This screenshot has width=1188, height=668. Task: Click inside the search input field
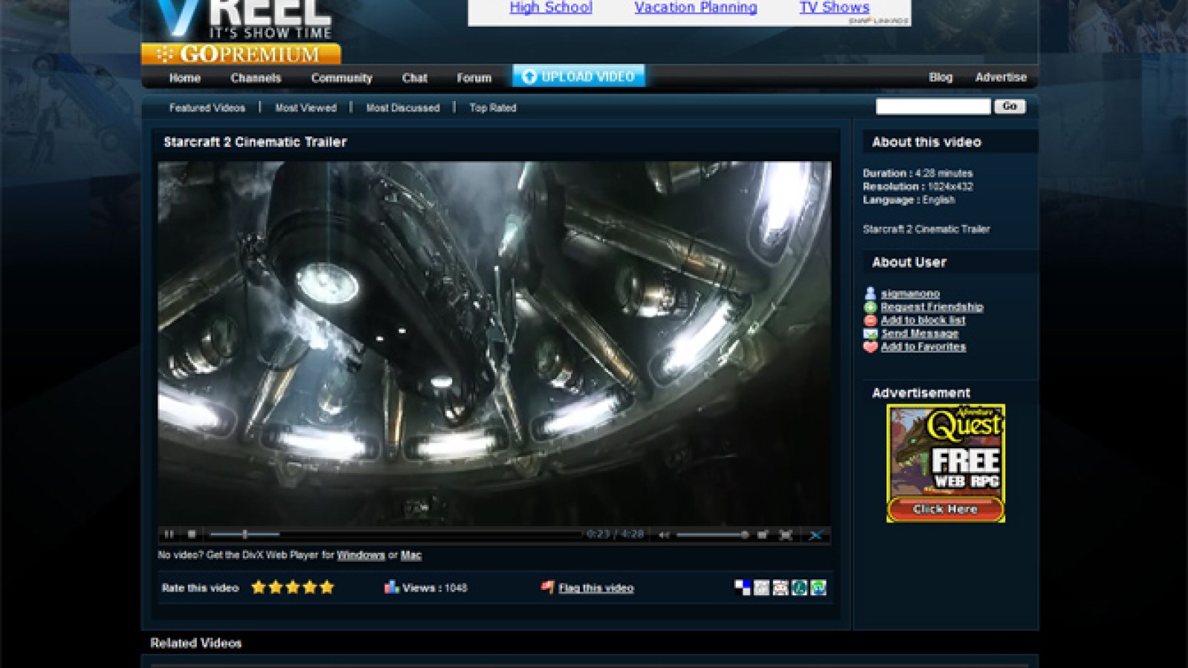(932, 106)
